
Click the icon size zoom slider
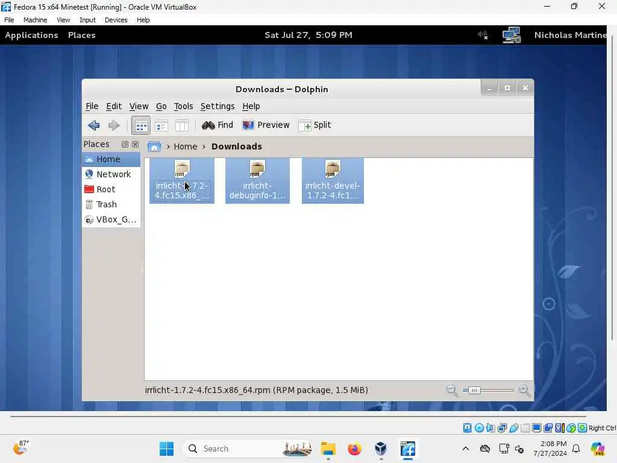pyautogui.click(x=488, y=391)
